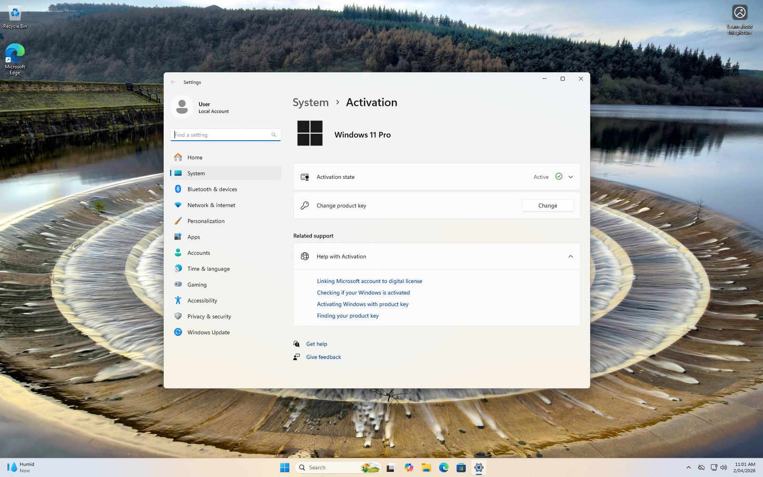
Task: Show hidden icons in system tray
Action: point(688,467)
